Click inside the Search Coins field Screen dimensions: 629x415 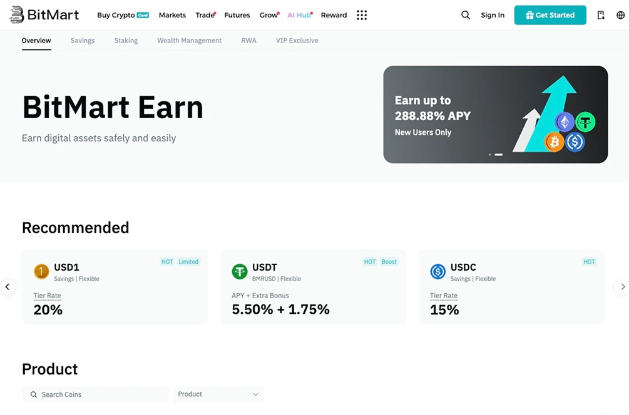click(94, 394)
